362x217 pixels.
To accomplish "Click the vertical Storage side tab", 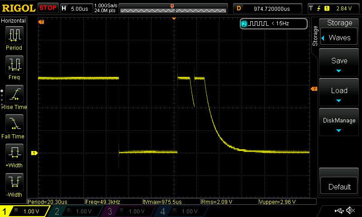I will (x=315, y=36).
